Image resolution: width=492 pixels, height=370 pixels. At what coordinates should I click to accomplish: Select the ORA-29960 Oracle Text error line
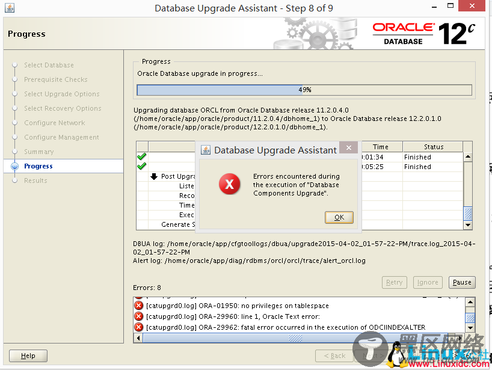(x=233, y=316)
